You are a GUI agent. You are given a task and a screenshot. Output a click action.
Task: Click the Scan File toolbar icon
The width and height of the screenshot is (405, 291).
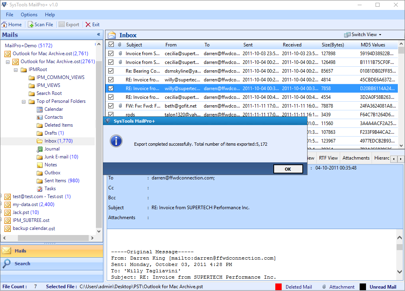click(31, 25)
